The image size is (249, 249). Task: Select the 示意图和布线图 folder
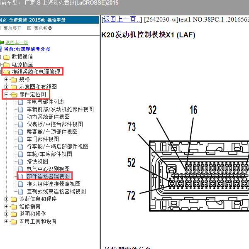38,87
